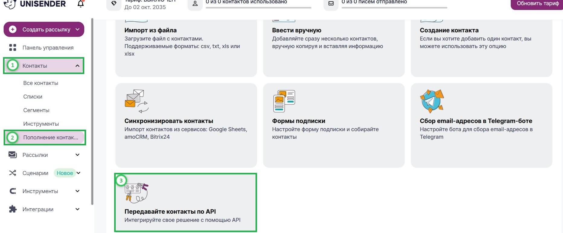Open Все контакты in the sidebar
The image size is (563, 233).
coord(41,83)
